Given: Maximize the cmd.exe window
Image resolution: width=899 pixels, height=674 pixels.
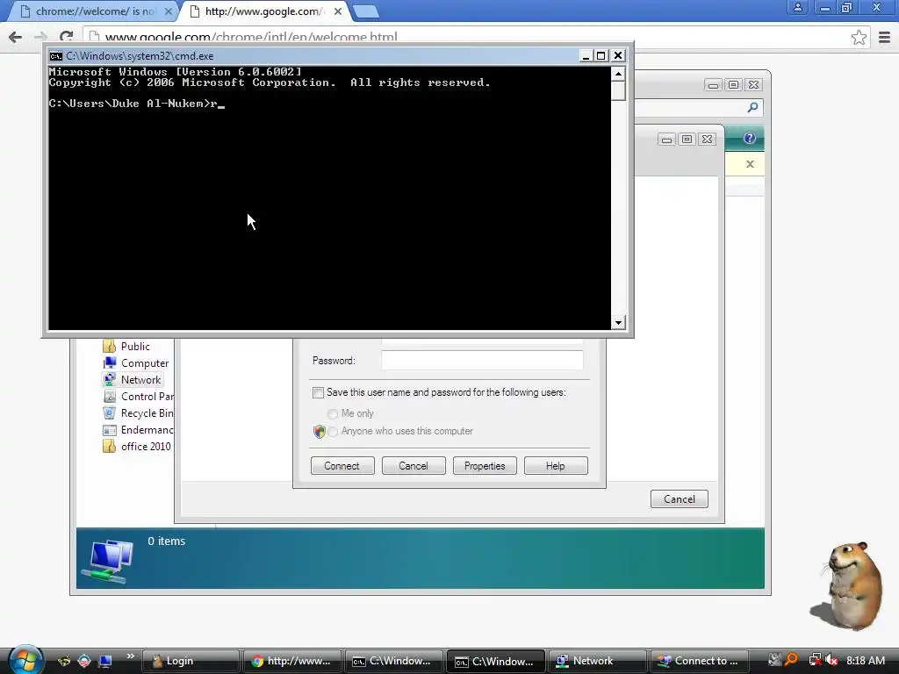Looking at the screenshot, I should point(601,55).
